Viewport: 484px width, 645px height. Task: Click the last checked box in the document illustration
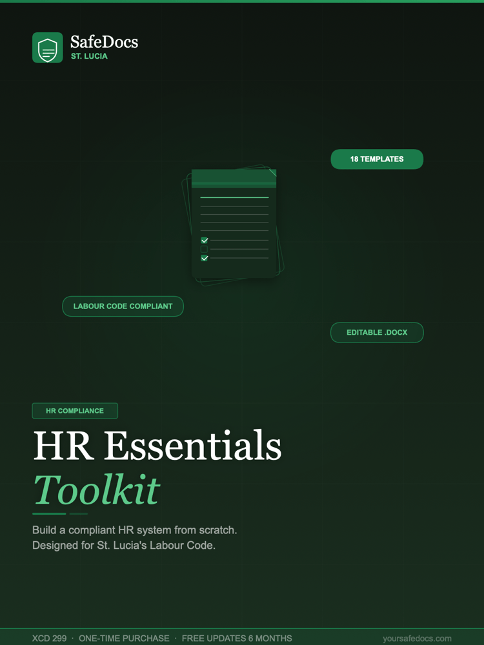(x=204, y=259)
